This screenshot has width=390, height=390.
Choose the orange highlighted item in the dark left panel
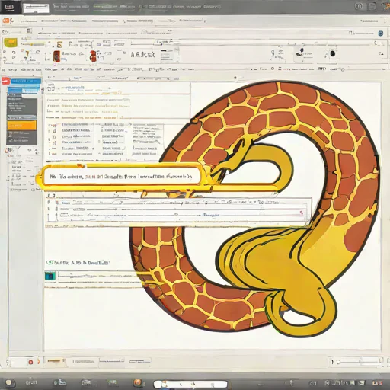pos(21,126)
